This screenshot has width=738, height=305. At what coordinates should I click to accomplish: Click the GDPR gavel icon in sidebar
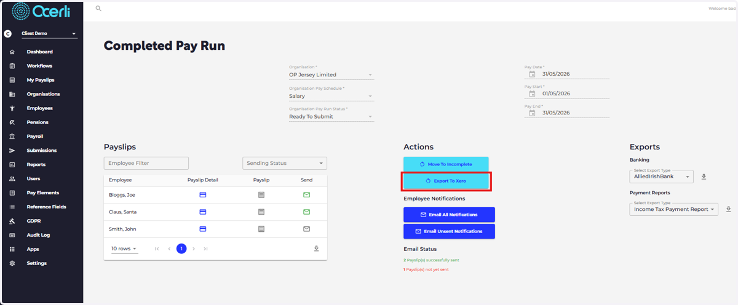pos(12,221)
